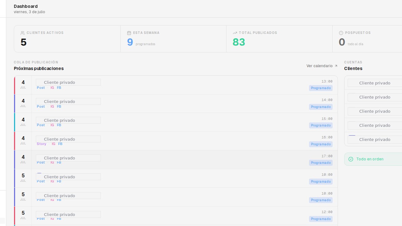Click the Post tag in the 14:00 publication
Image resolution: width=402 pixels, height=226 pixels.
[x=41, y=107]
